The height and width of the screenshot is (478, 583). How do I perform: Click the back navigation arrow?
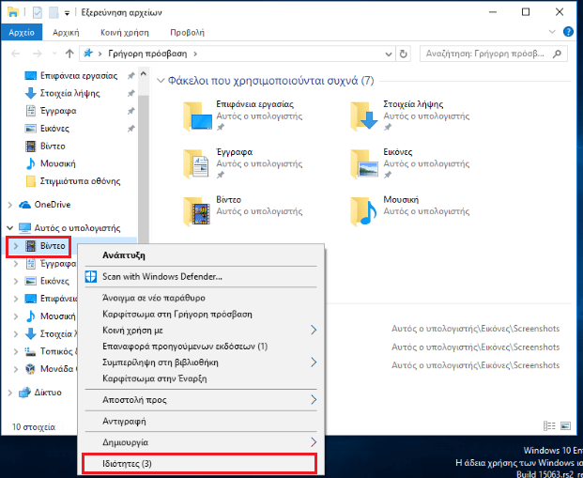[16, 54]
